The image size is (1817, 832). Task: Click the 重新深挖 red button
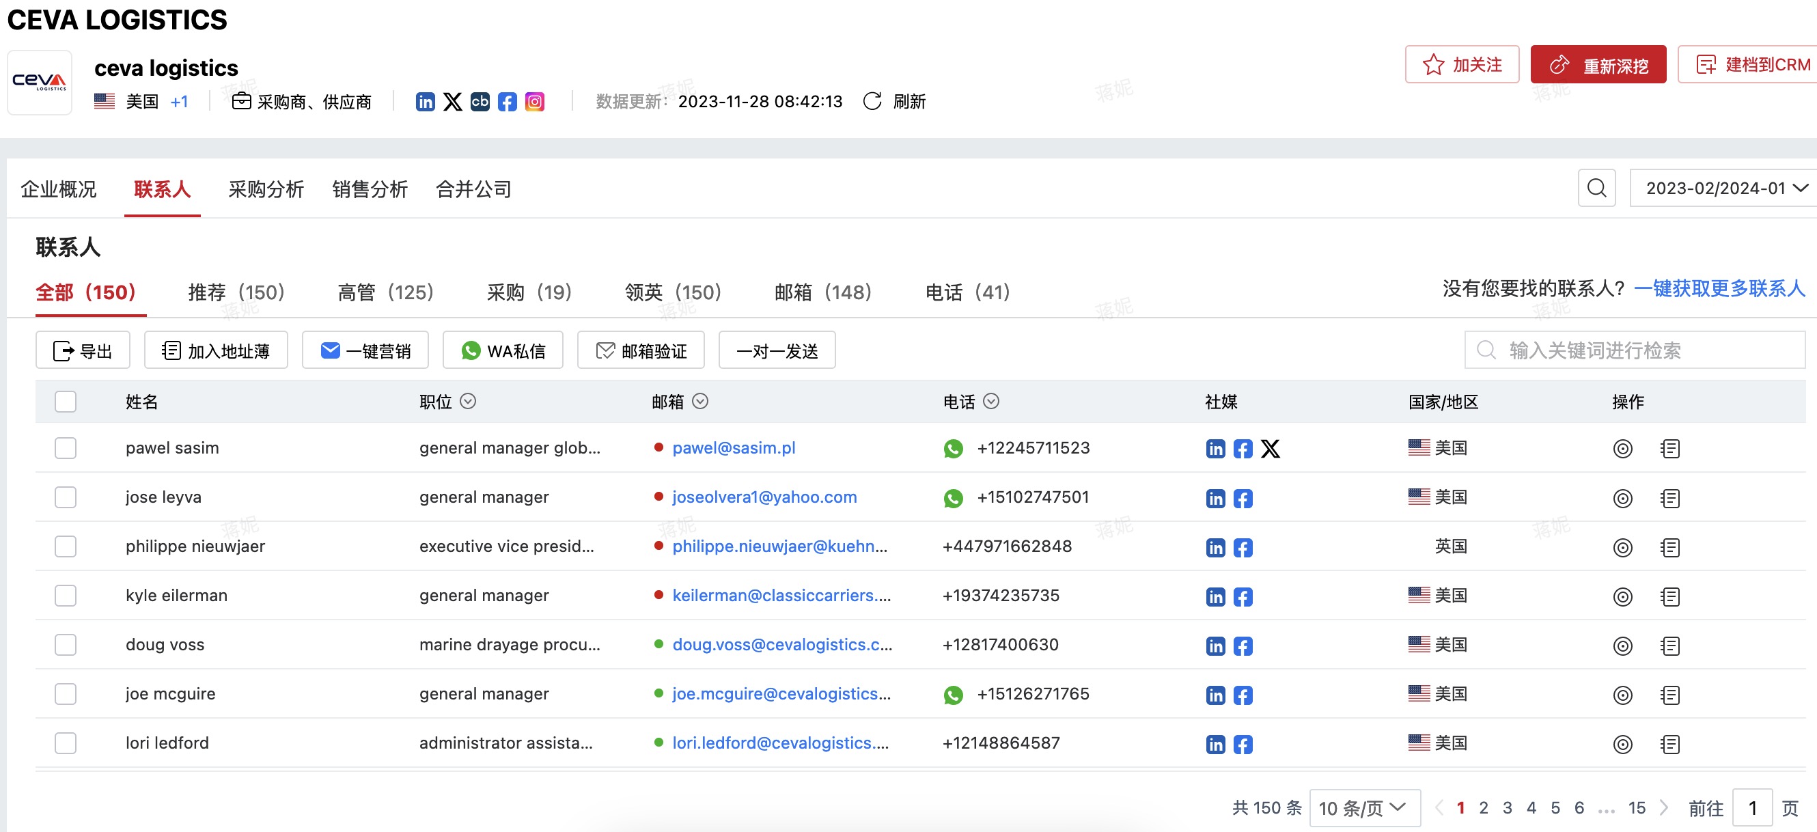1598,65
